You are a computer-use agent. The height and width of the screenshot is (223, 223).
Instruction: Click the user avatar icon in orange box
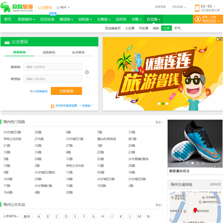[198, 19]
